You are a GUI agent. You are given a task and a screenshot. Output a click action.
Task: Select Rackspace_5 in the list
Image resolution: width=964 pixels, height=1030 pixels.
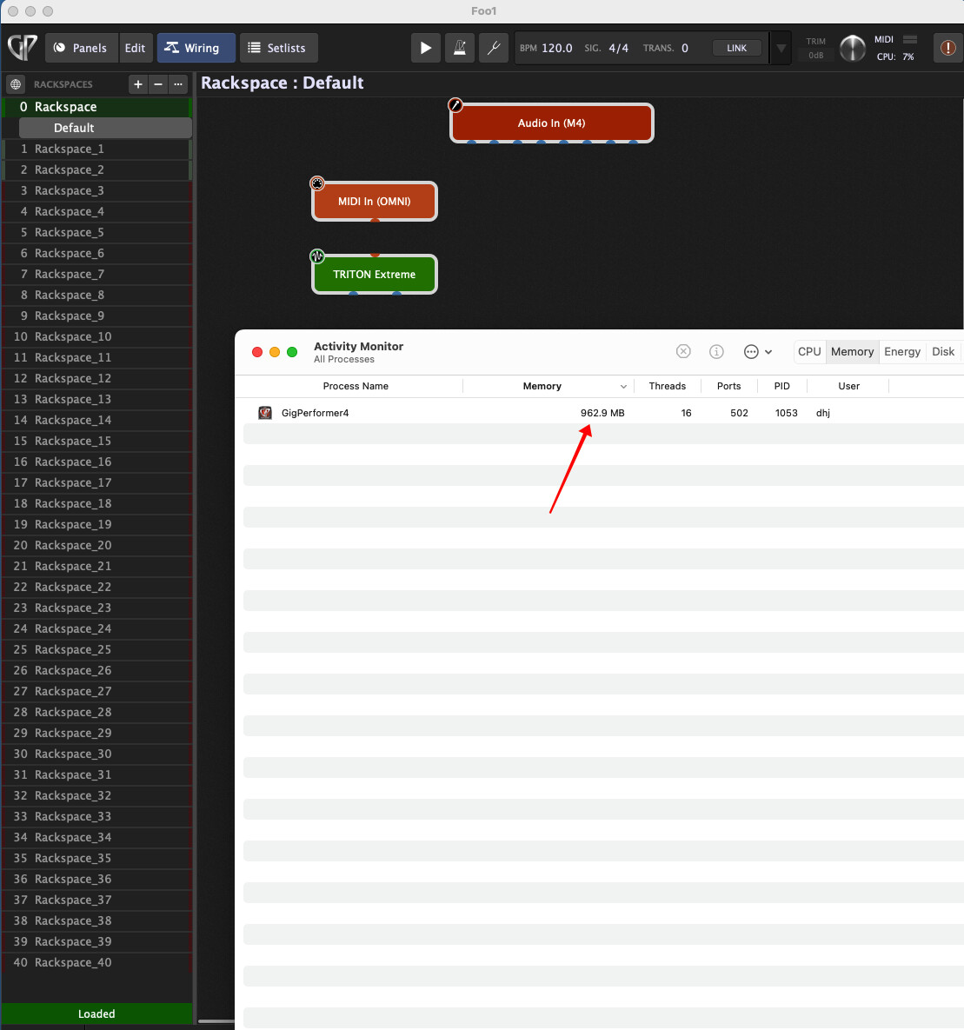tap(97, 233)
